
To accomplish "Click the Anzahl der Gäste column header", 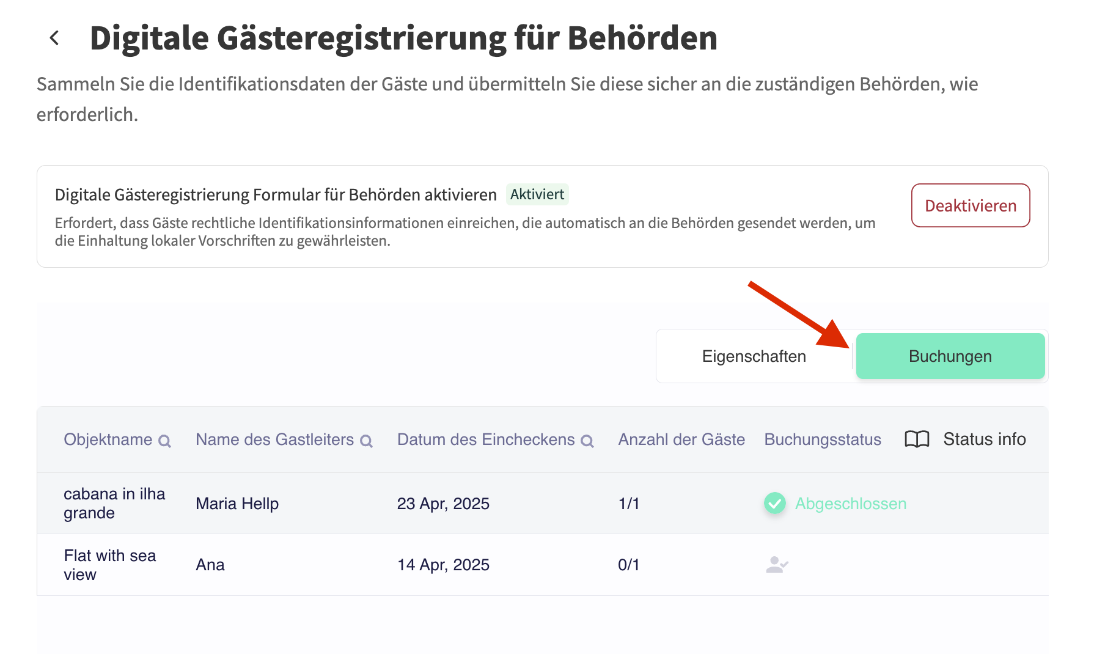I will tap(681, 439).
